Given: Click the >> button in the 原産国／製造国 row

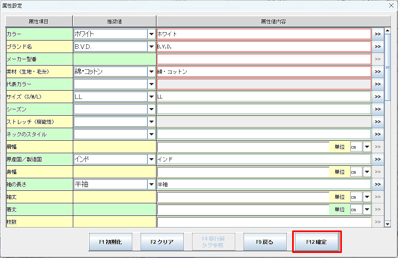Looking at the screenshot, I should 378,159.
